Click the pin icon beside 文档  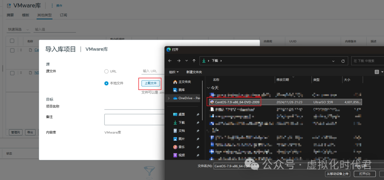tap(198, 131)
